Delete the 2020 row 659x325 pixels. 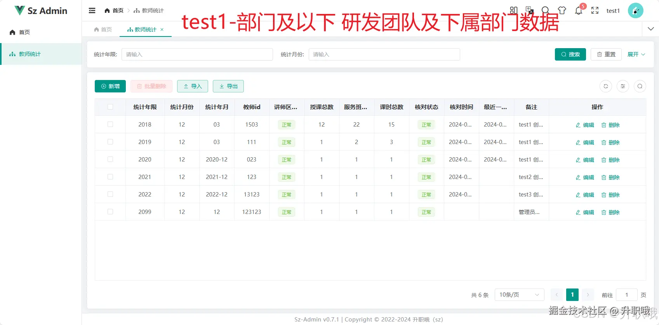point(610,160)
